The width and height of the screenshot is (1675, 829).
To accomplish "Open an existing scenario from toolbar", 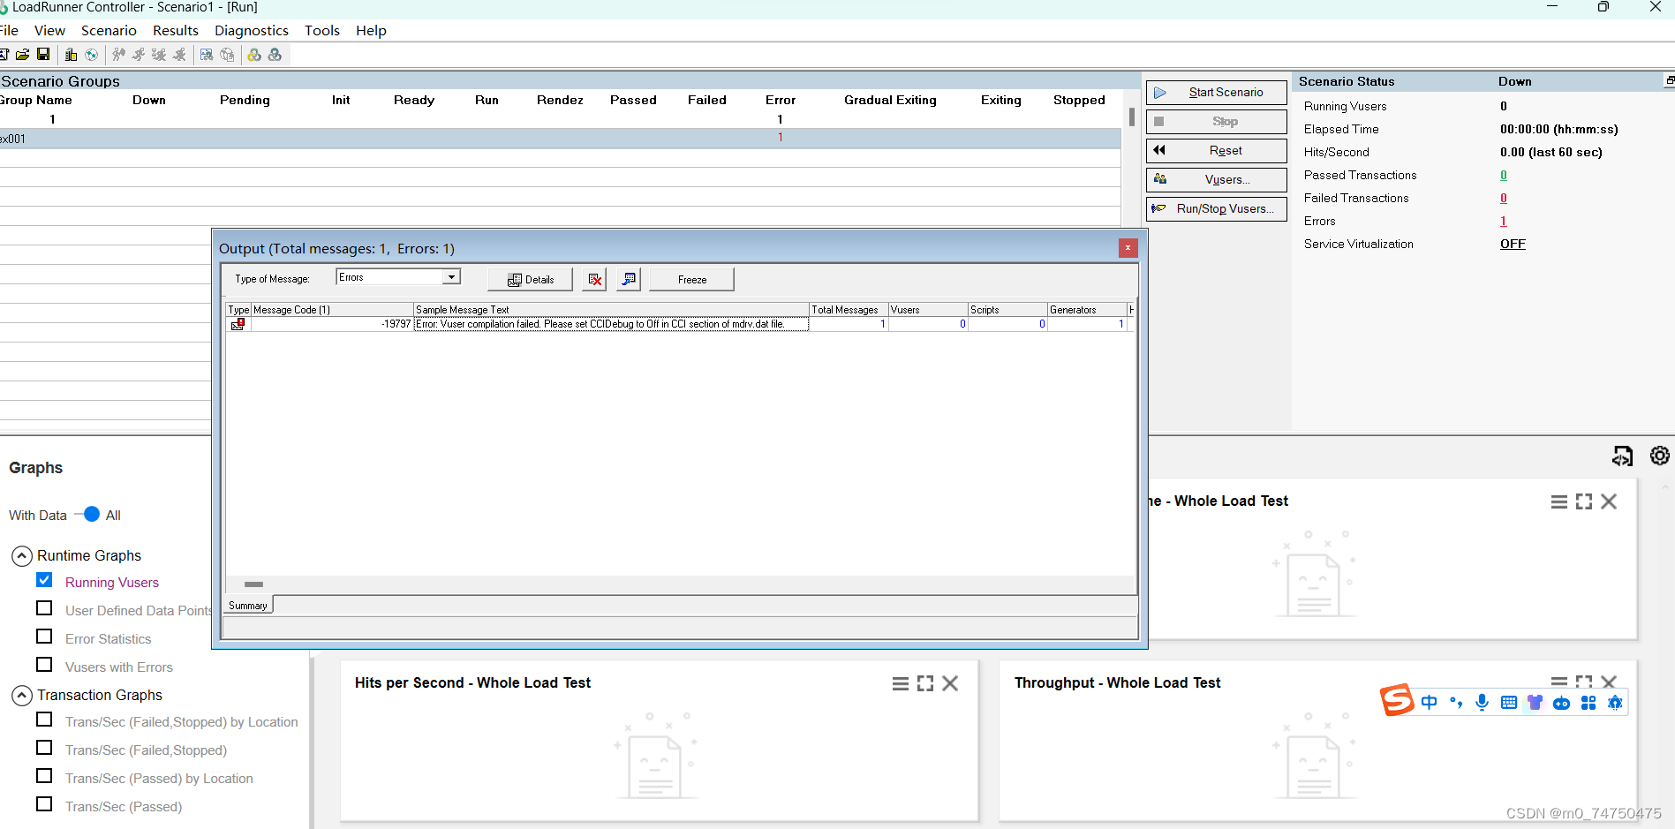I will pos(22,54).
